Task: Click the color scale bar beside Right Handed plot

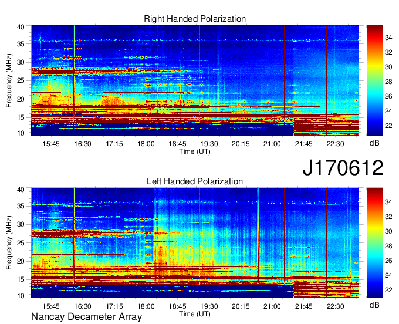Action: (374, 80)
